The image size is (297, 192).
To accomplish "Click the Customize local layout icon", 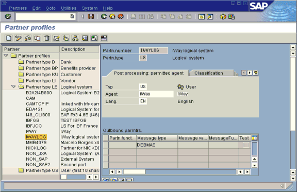I will (232, 16).
